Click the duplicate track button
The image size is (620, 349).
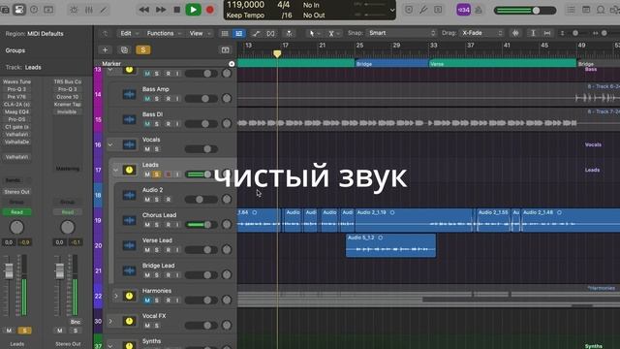click(124, 49)
